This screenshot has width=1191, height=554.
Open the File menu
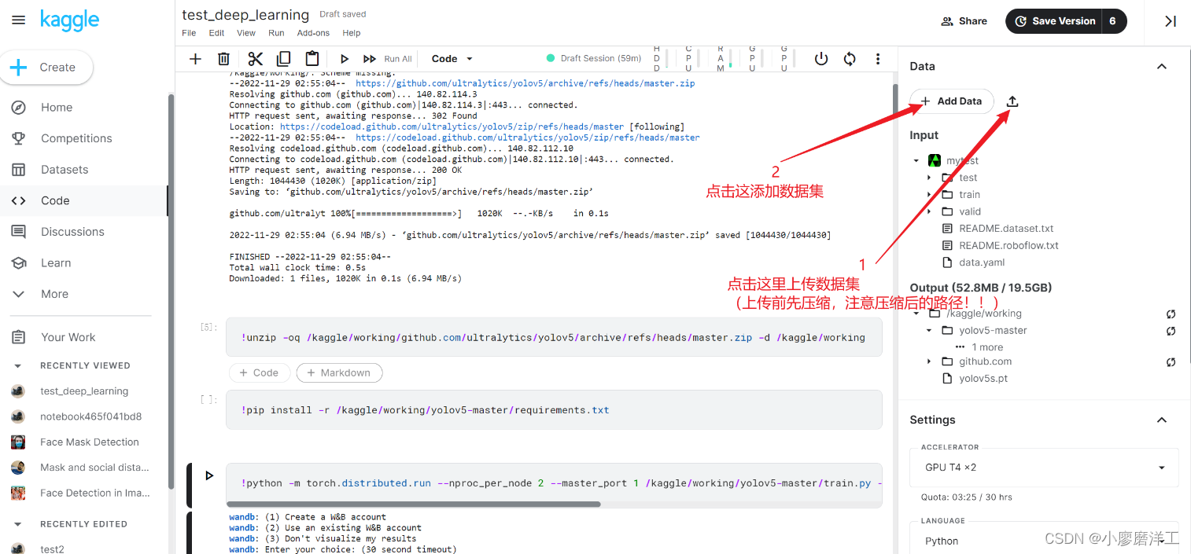(189, 33)
